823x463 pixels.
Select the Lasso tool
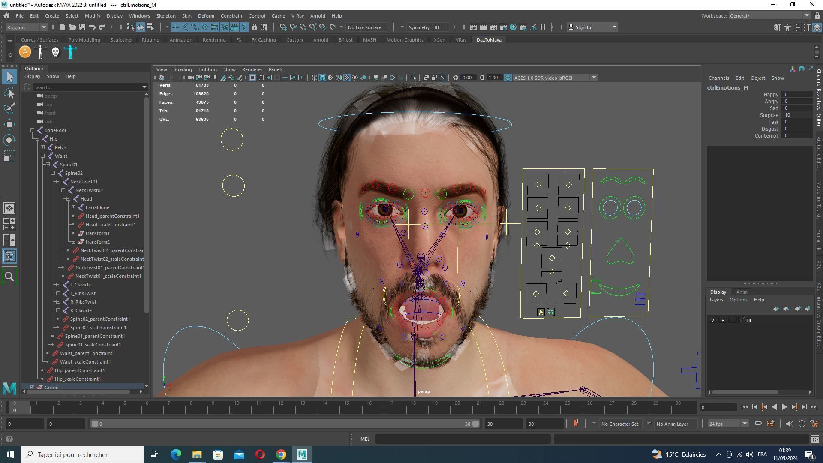point(9,93)
